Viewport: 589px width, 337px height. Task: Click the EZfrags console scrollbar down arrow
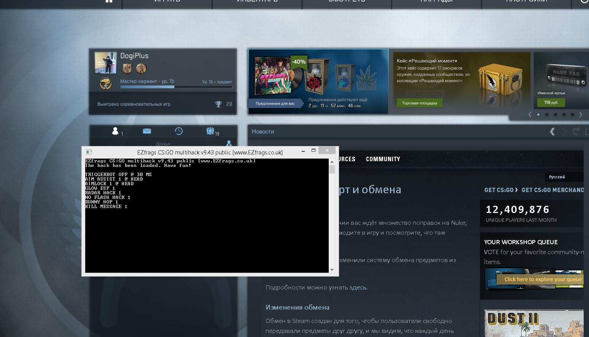tap(332, 269)
